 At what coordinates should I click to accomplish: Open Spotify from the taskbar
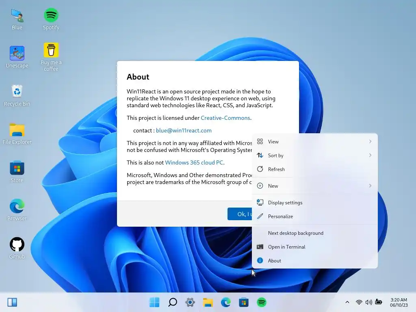pyautogui.click(x=262, y=302)
